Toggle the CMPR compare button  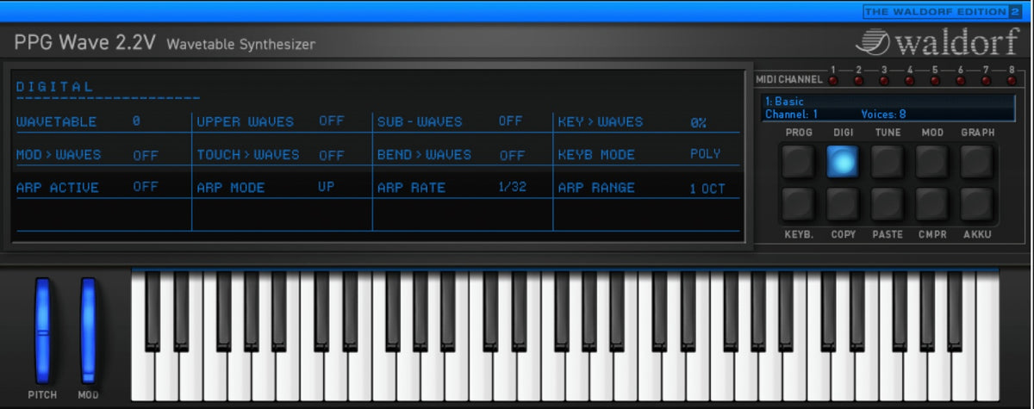(932, 204)
